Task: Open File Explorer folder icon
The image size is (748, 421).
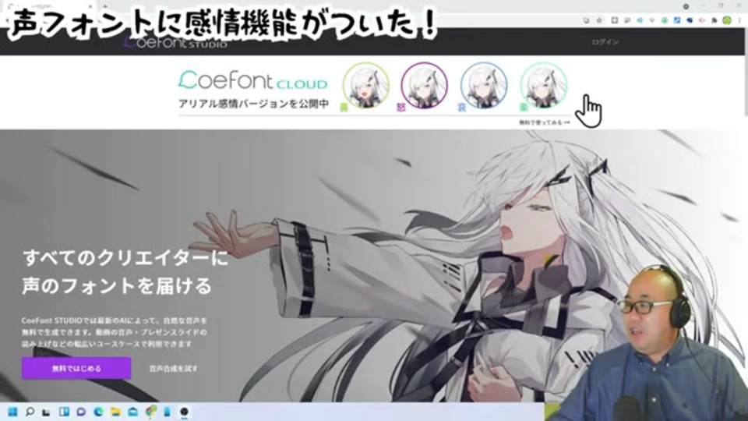Action: 115,412
